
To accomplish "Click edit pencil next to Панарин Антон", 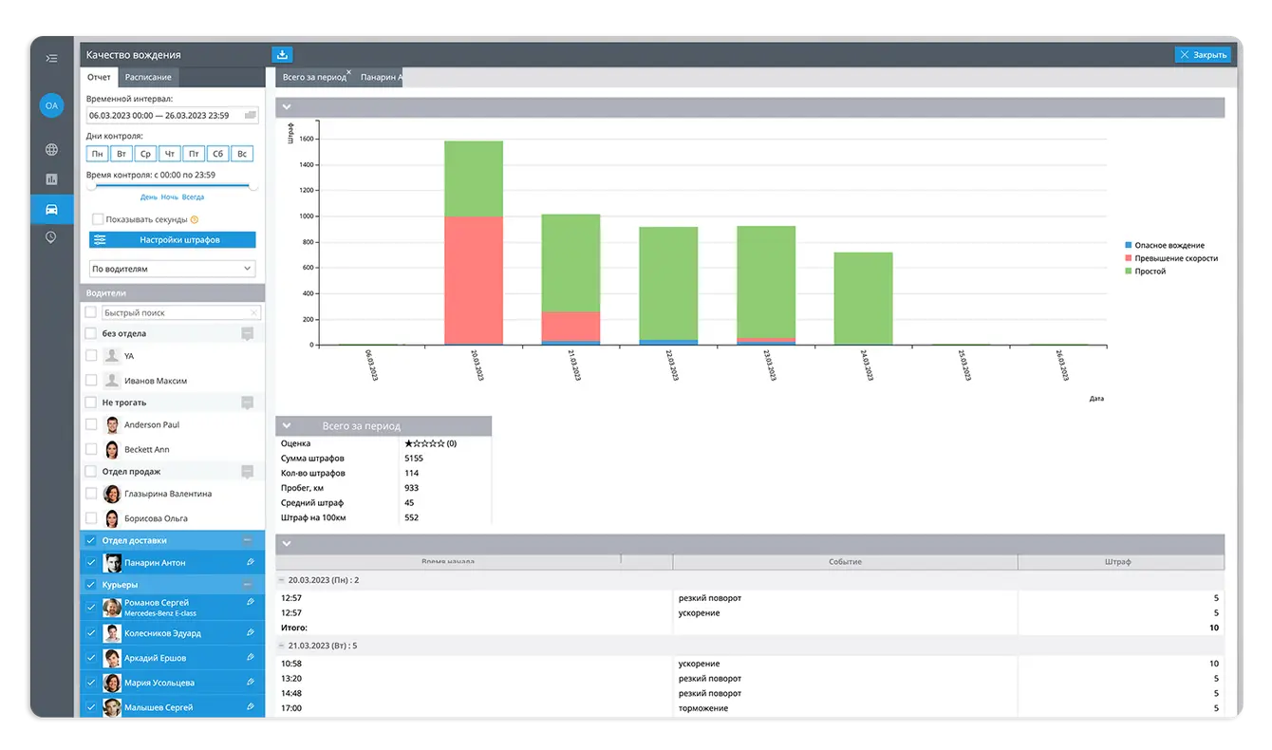I will 251,562.
